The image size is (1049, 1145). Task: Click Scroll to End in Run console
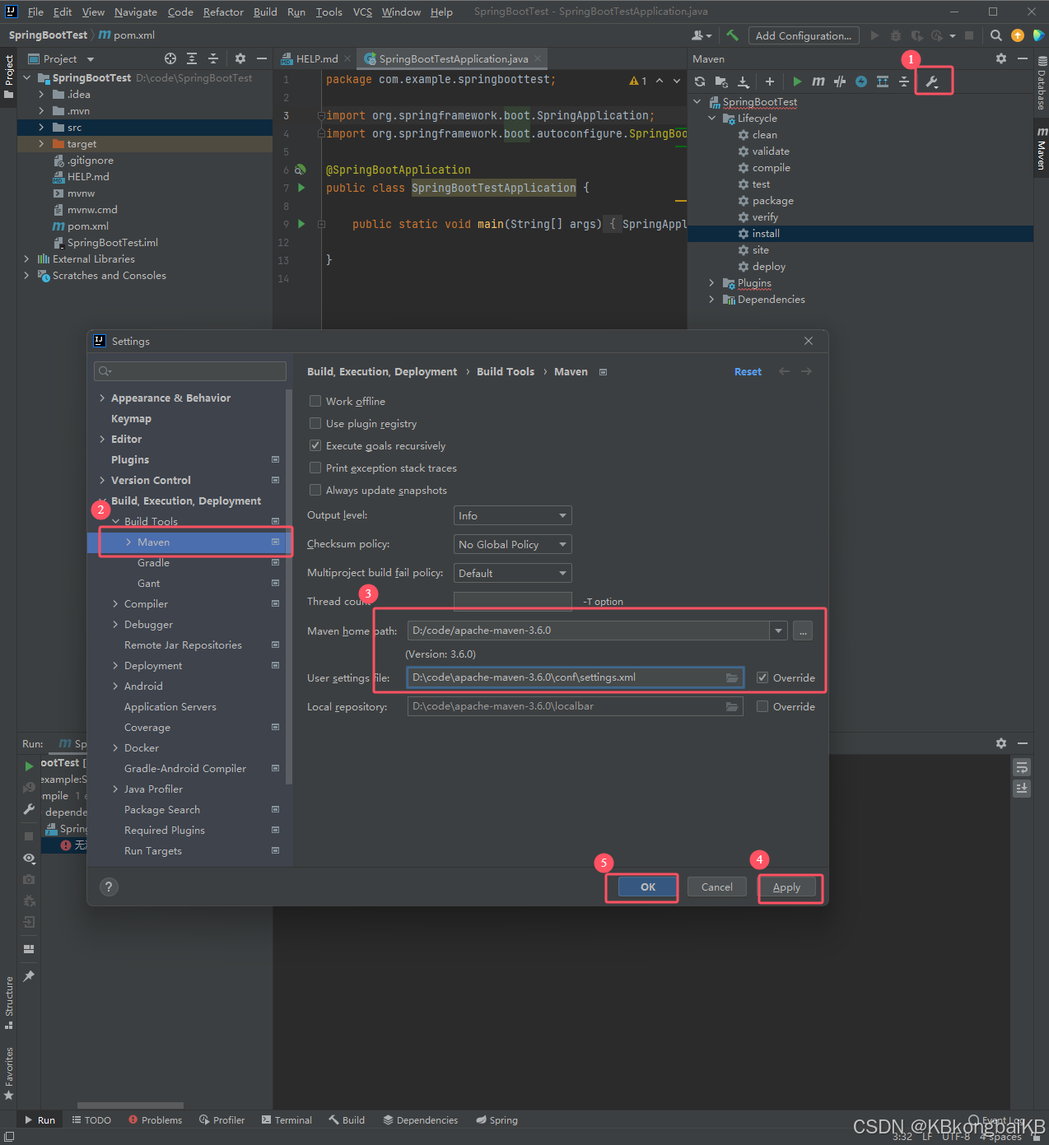click(1022, 788)
